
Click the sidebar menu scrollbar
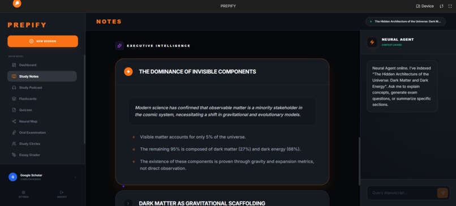(85, 99)
